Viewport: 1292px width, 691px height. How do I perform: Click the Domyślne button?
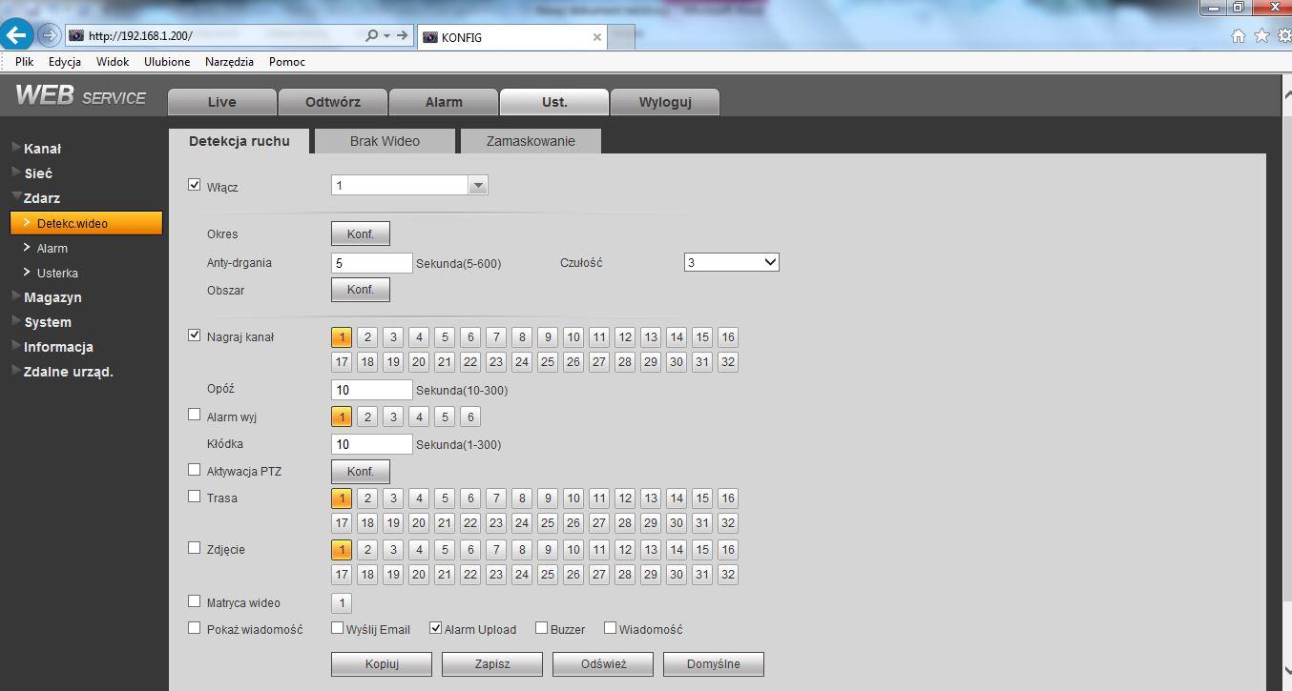[714, 664]
